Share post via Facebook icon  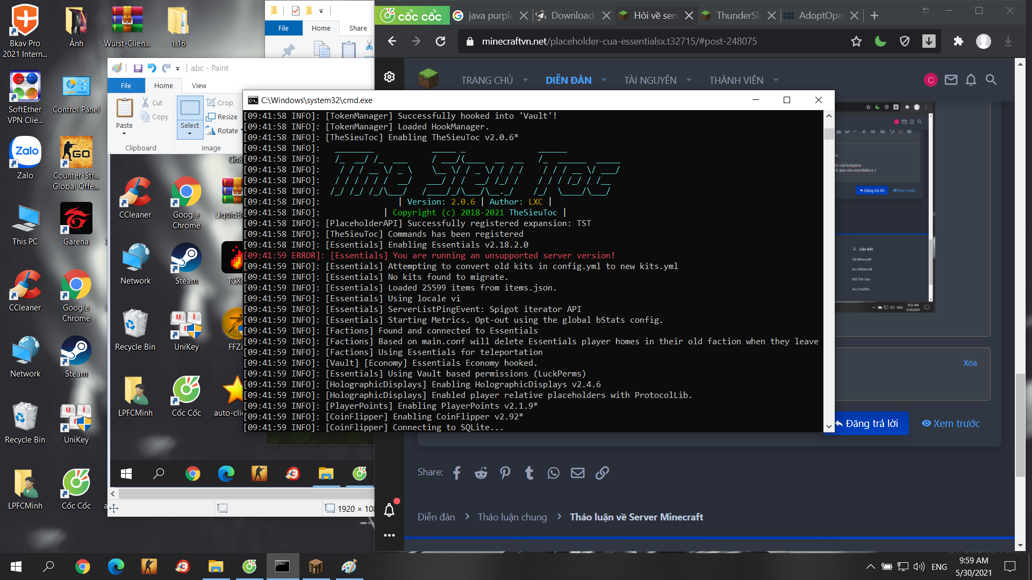(457, 473)
